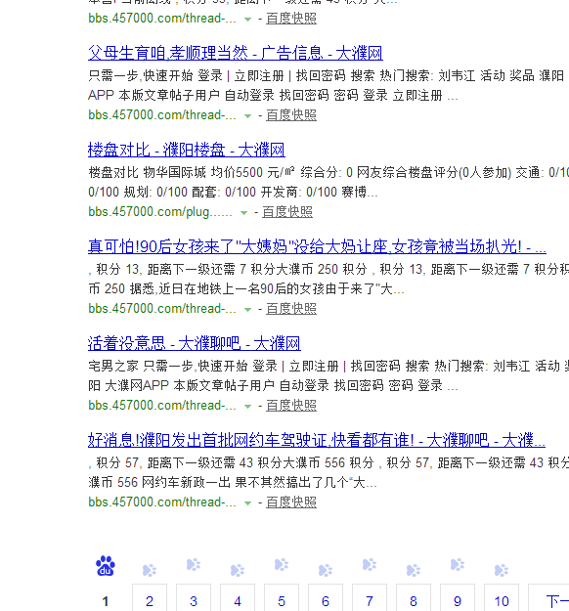Go to results page 9

pos(458,598)
